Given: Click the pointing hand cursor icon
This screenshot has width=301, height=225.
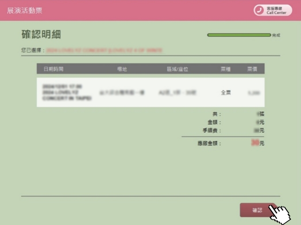Looking at the screenshot, I should point(281,214).
